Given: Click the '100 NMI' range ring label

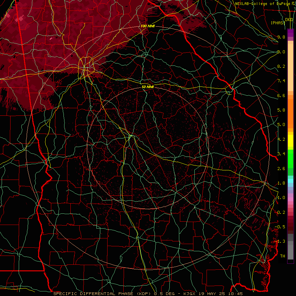Looking at the screenshot, I should 148,26.
